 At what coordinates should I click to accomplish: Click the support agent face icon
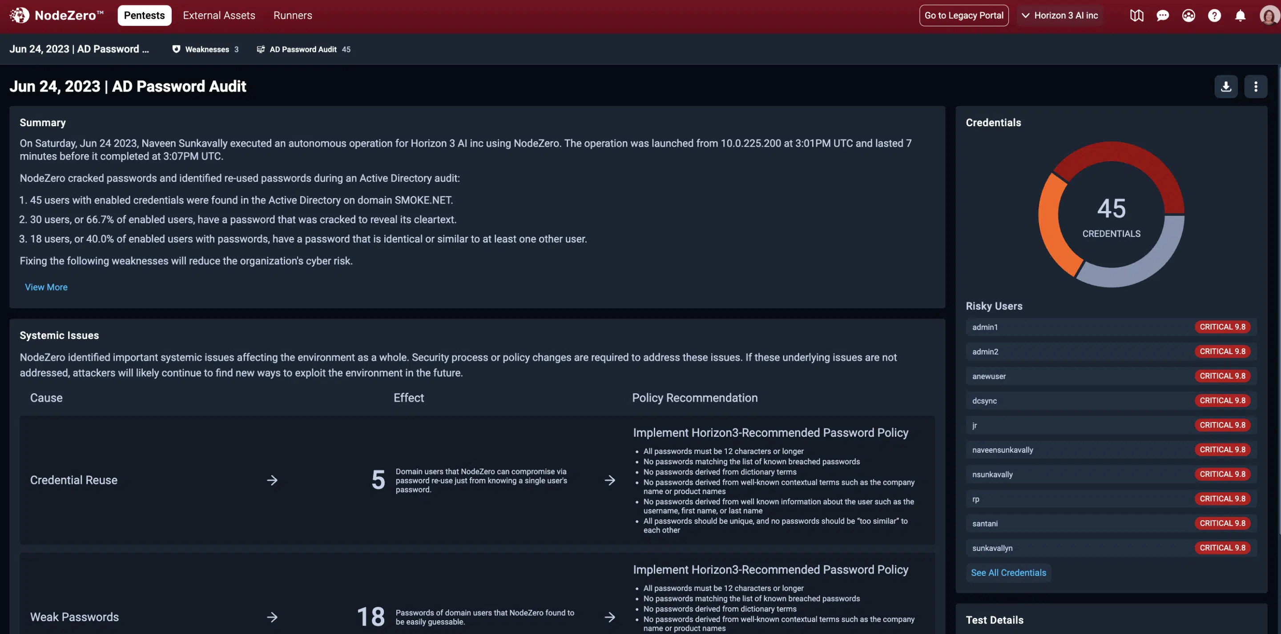click(1188, 16)
